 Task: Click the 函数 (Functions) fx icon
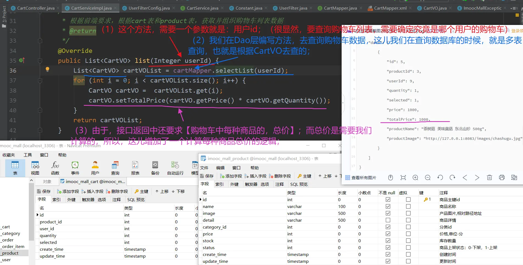55,167
